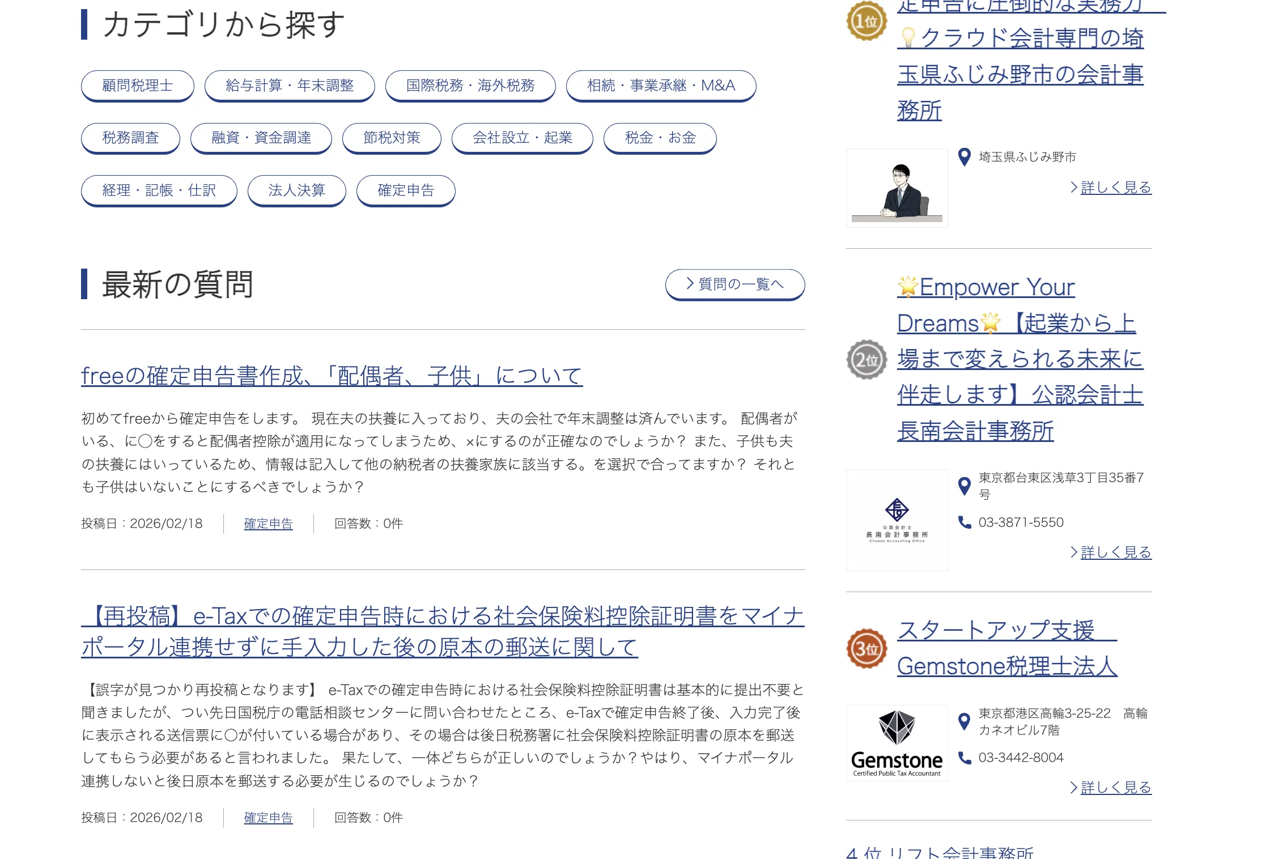Click the phone icon next to 03-3442-8004
The image size is (1266, 859).
pyautogui.click(x=963, y=758)
